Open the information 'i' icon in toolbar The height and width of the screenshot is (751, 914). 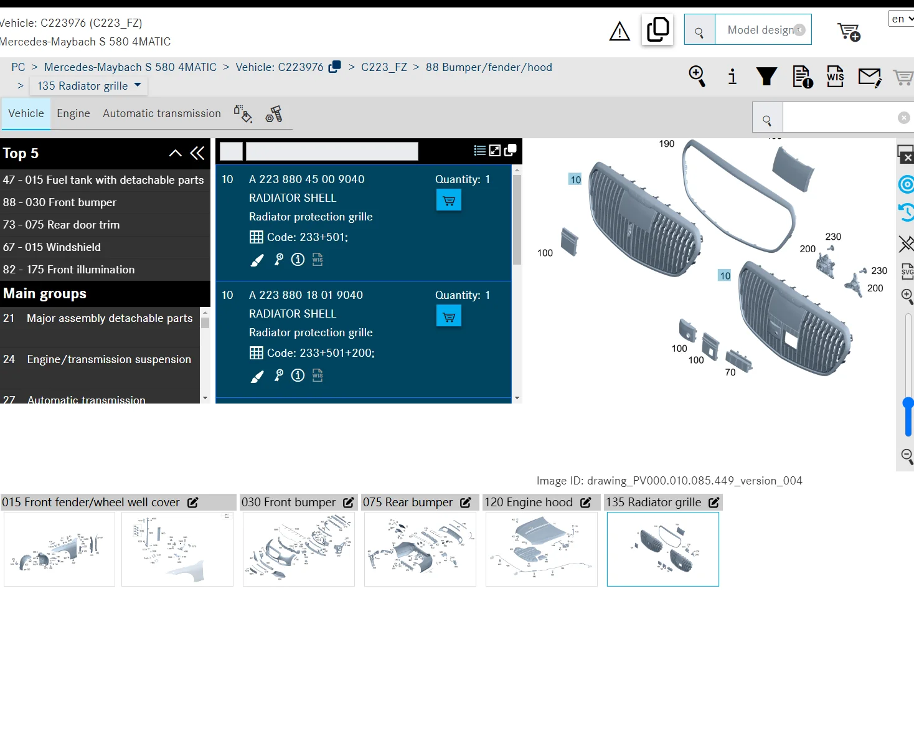tap(732, 77)
